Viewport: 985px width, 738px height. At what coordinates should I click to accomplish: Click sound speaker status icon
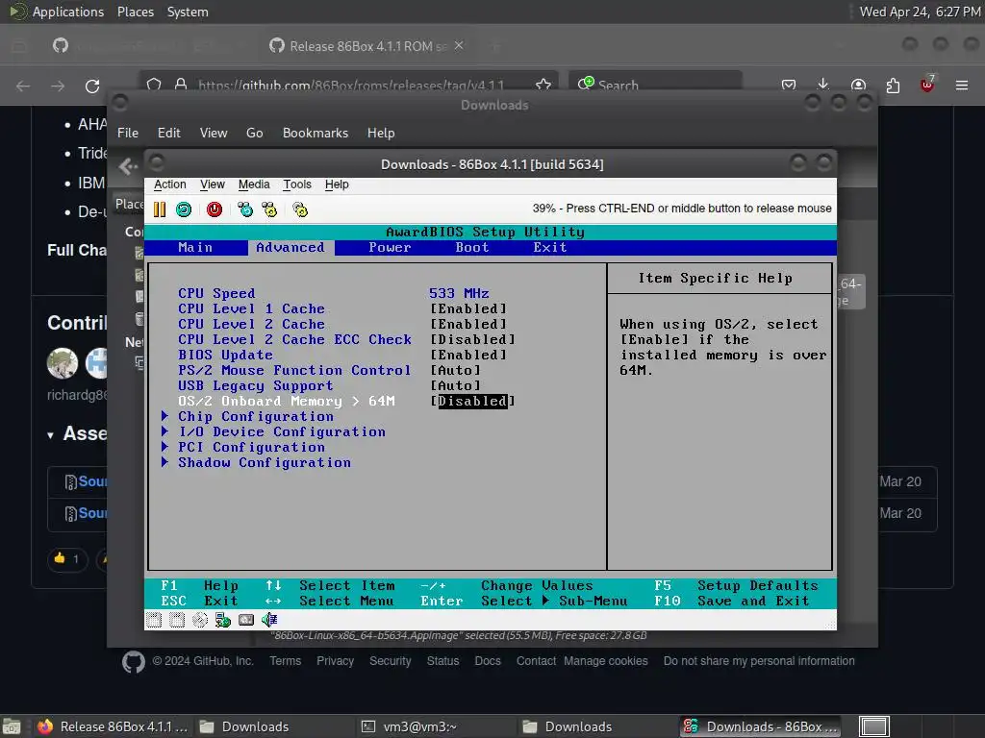(269, 620)
